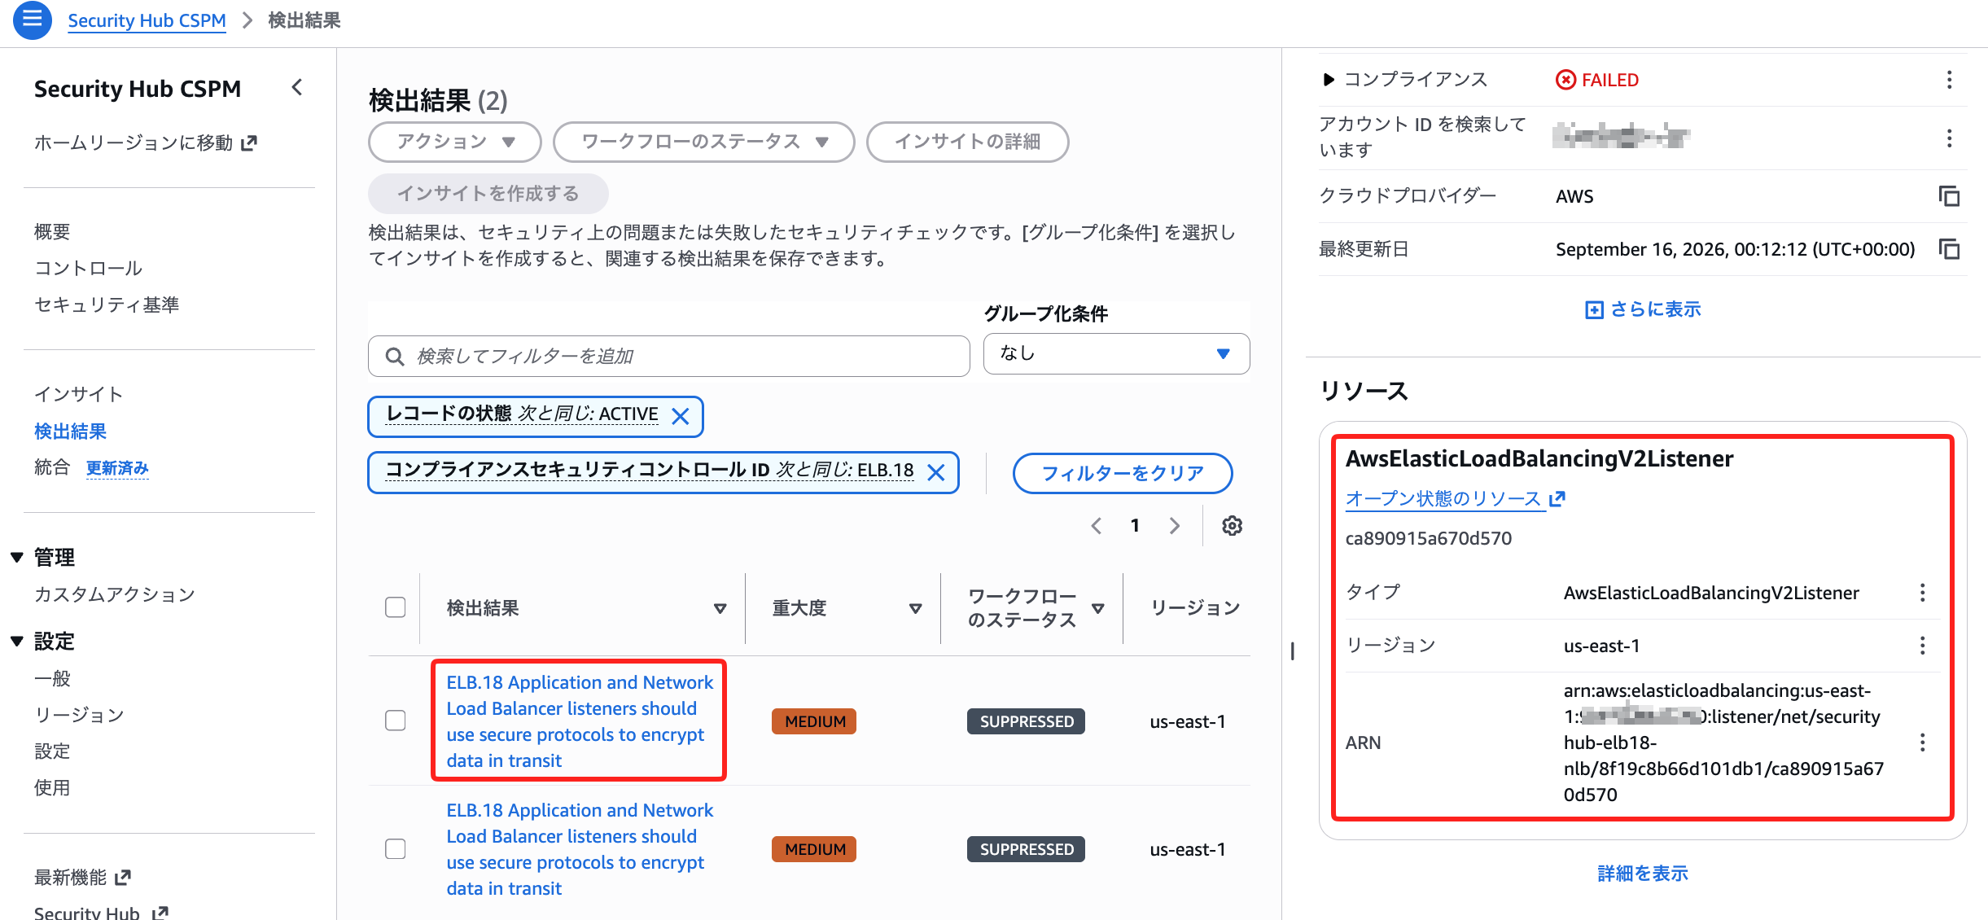Click the first row MEDIUM severity badge
This screenshot has width=1988, height=920.
[x=814, y=721]
